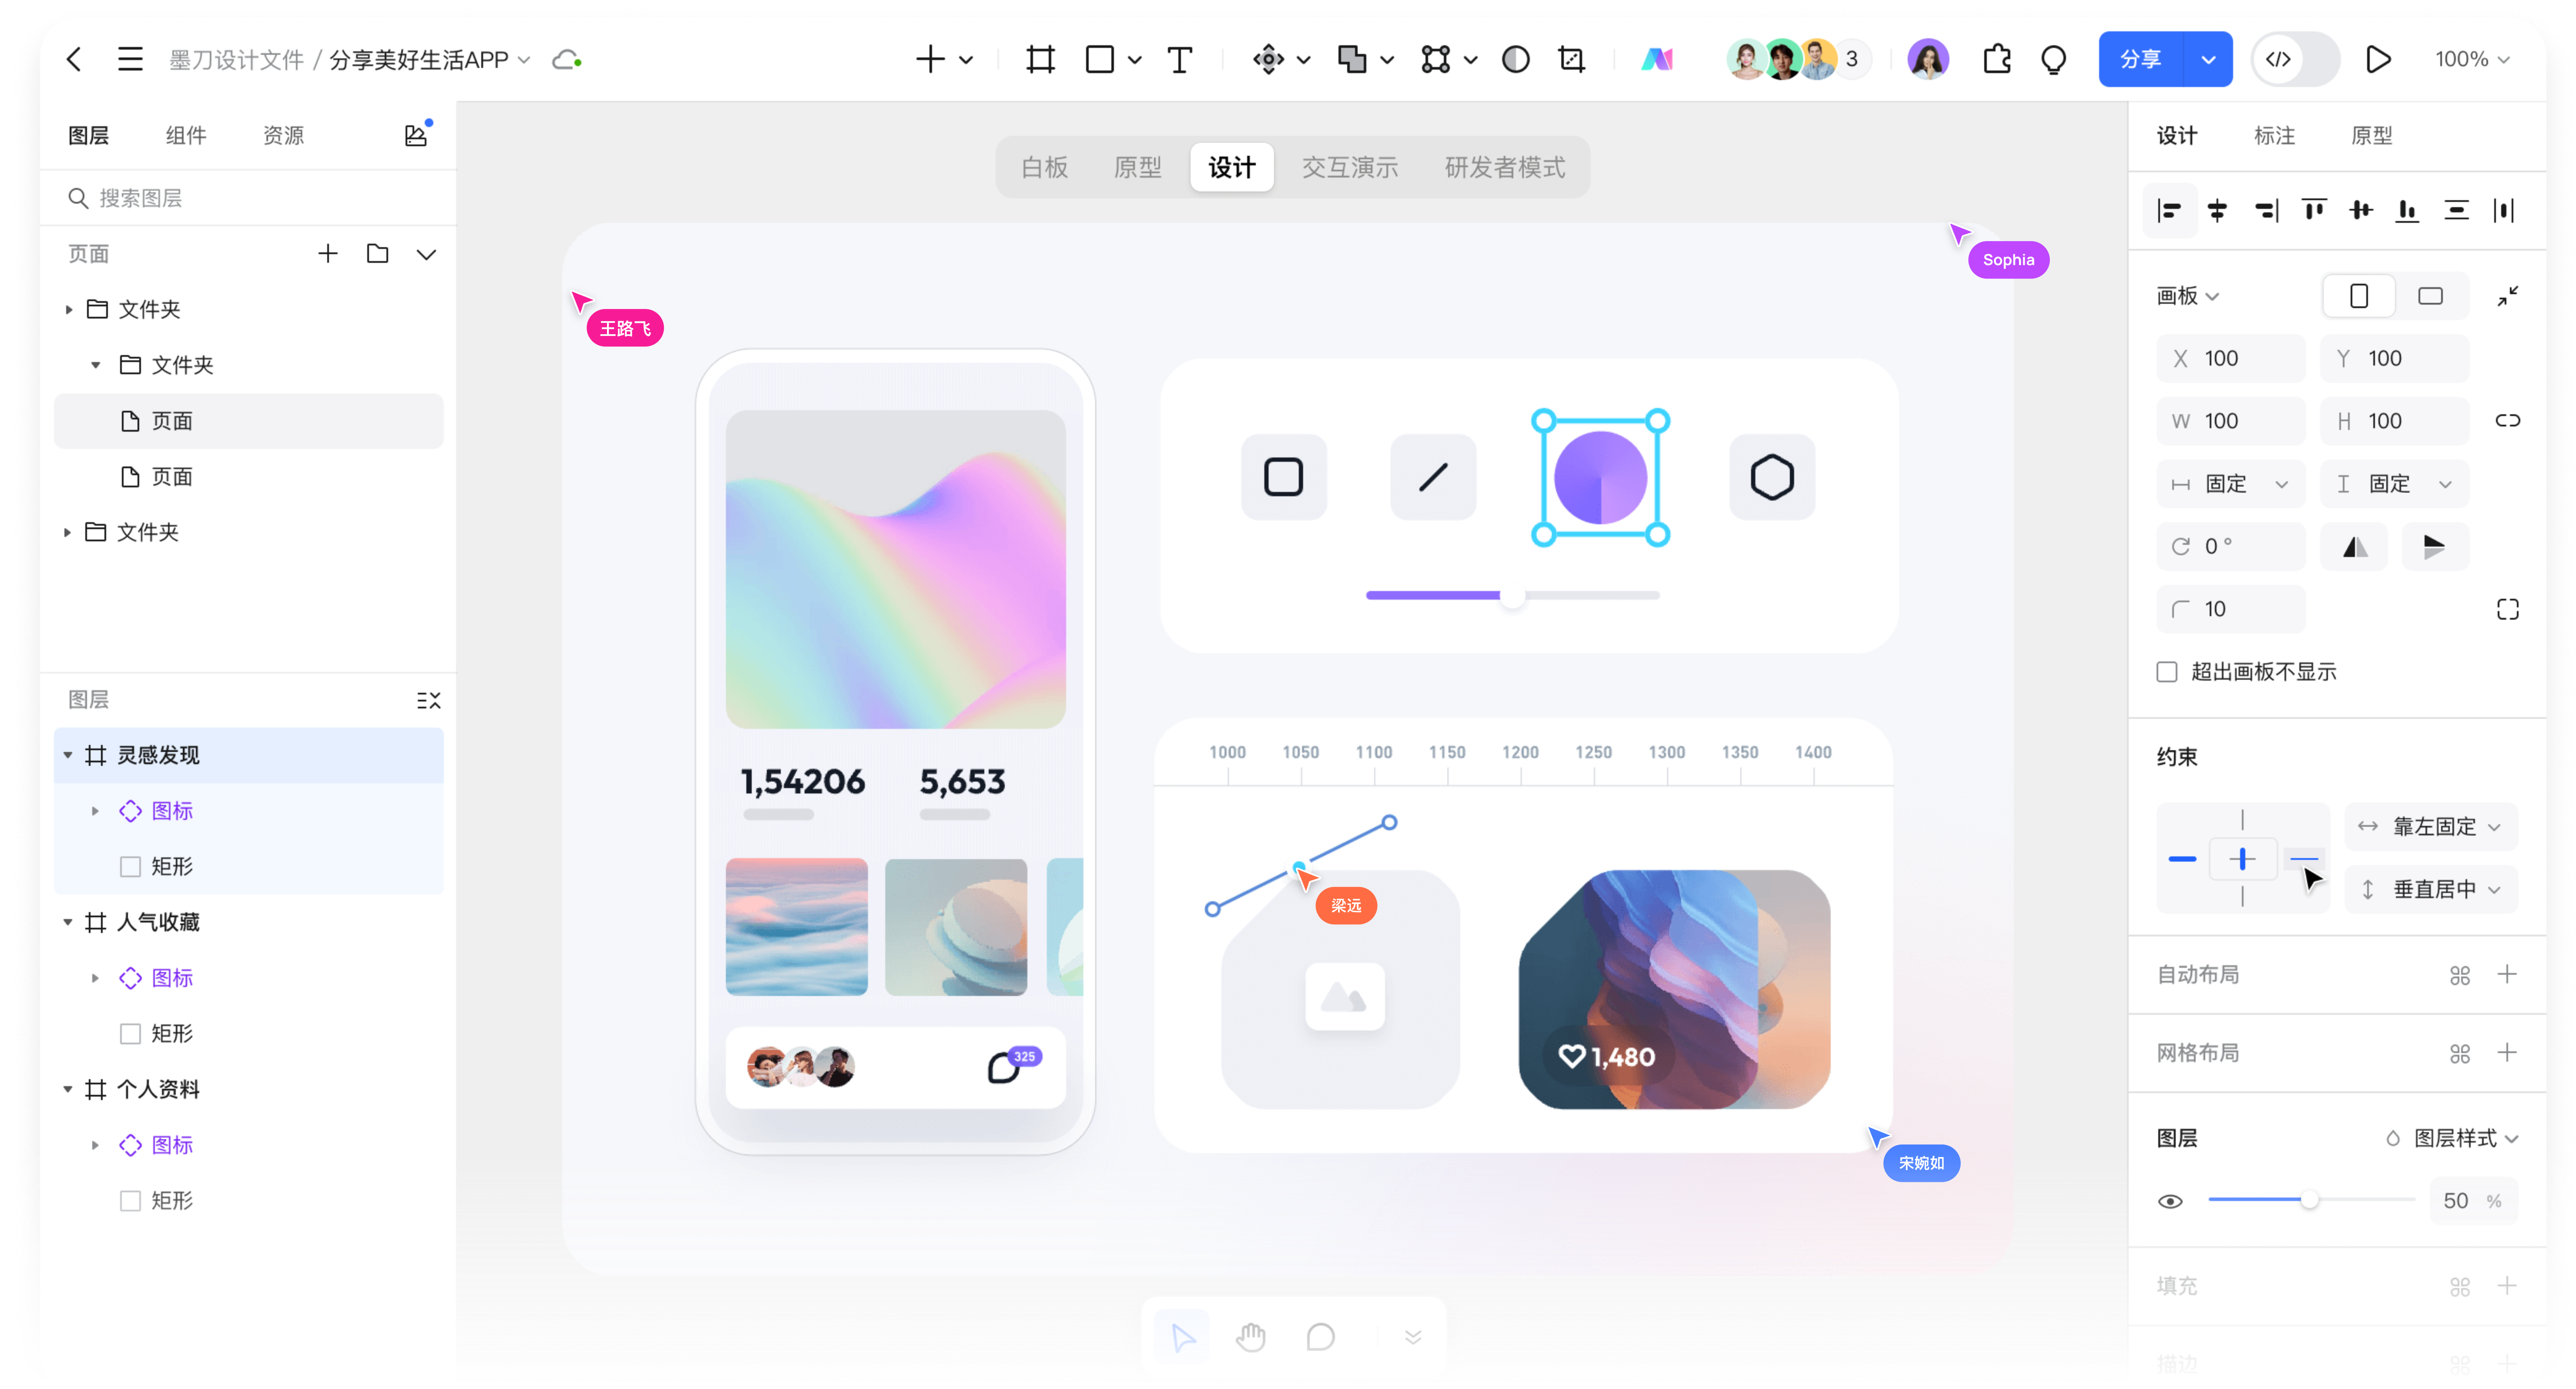Collapse the 灵感发现 layer group

68,755
